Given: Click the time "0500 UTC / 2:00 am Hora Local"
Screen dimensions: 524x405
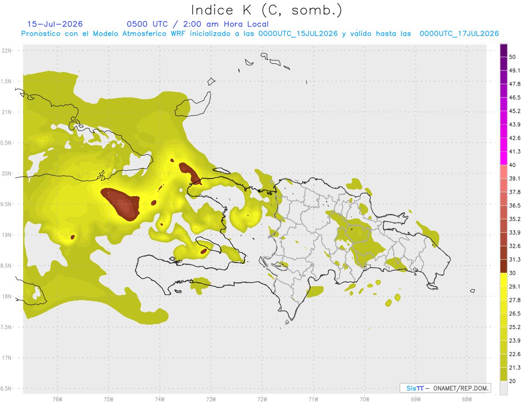Looking at the screenshot, I should click(x=197, y=24).
